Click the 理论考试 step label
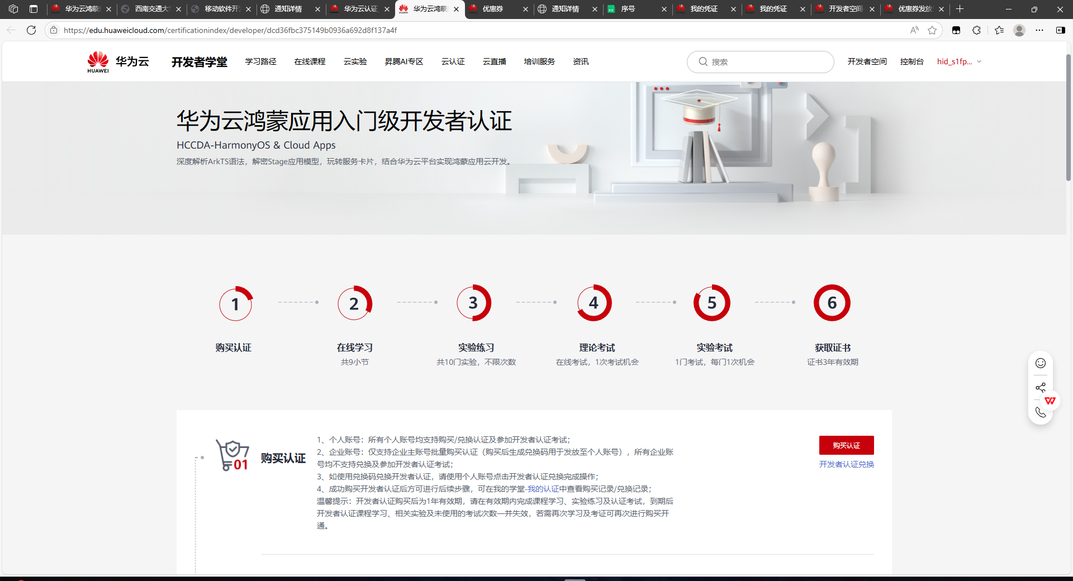The height and width of the screenshot is (581, 1073). (597, 347)
